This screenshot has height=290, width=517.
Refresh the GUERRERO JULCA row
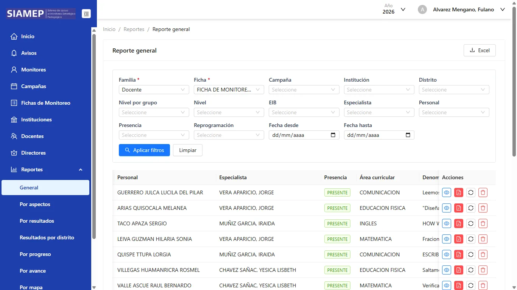pos(471,192)
